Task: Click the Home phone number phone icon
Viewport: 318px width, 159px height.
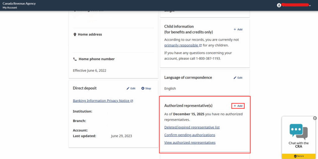Action: click(75, 59)
